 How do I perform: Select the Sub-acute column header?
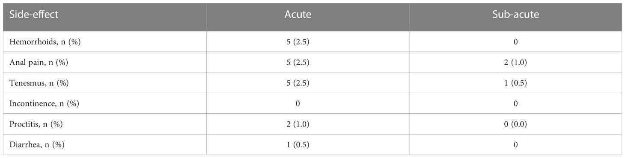point(515,14)
